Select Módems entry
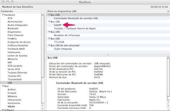This screenshot has width=170, height=111. (x=12, y=96)
